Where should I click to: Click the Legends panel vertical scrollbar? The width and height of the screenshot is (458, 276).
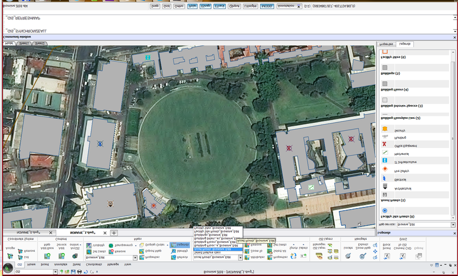[453, 134]
